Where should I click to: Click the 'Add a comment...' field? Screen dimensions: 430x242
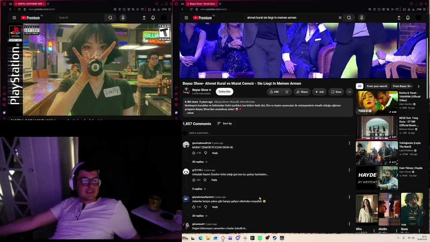269,133
